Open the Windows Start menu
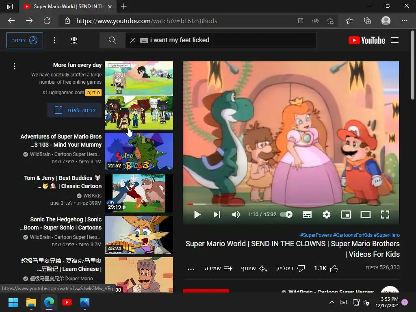This screenshot has width=416, height=312. pyautogui.click(x=13, y=302)
